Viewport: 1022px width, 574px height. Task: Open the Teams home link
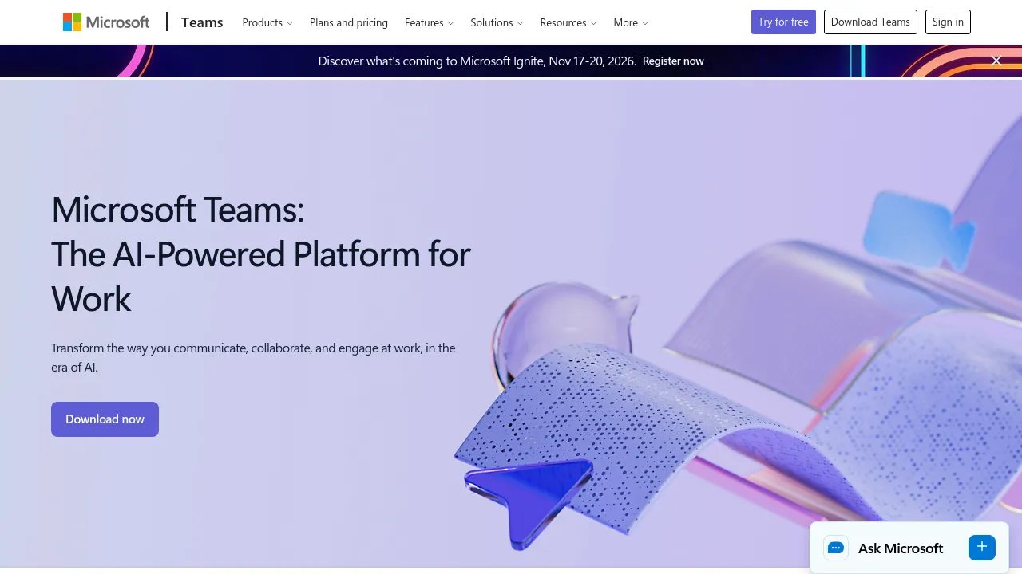tap(202, 22)
